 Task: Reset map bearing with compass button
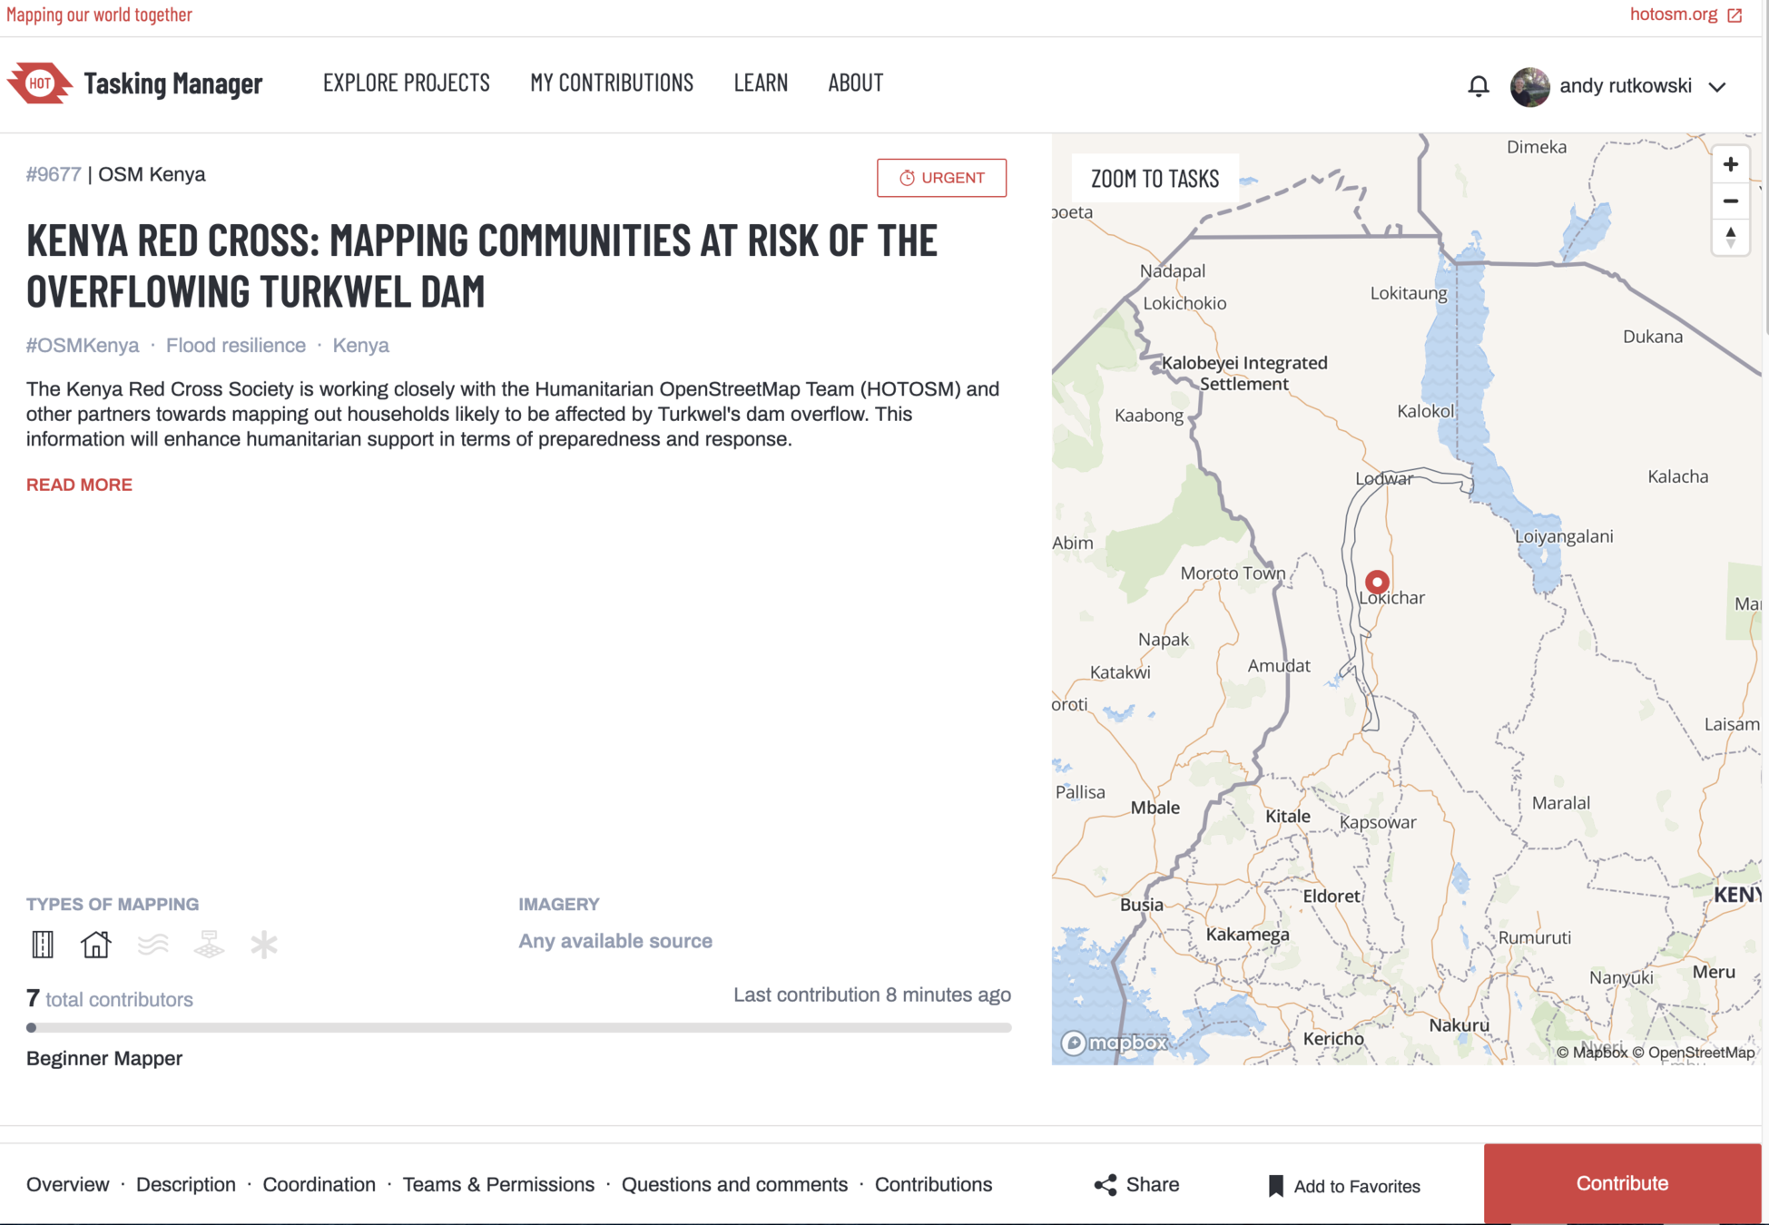click(1730, 238)
